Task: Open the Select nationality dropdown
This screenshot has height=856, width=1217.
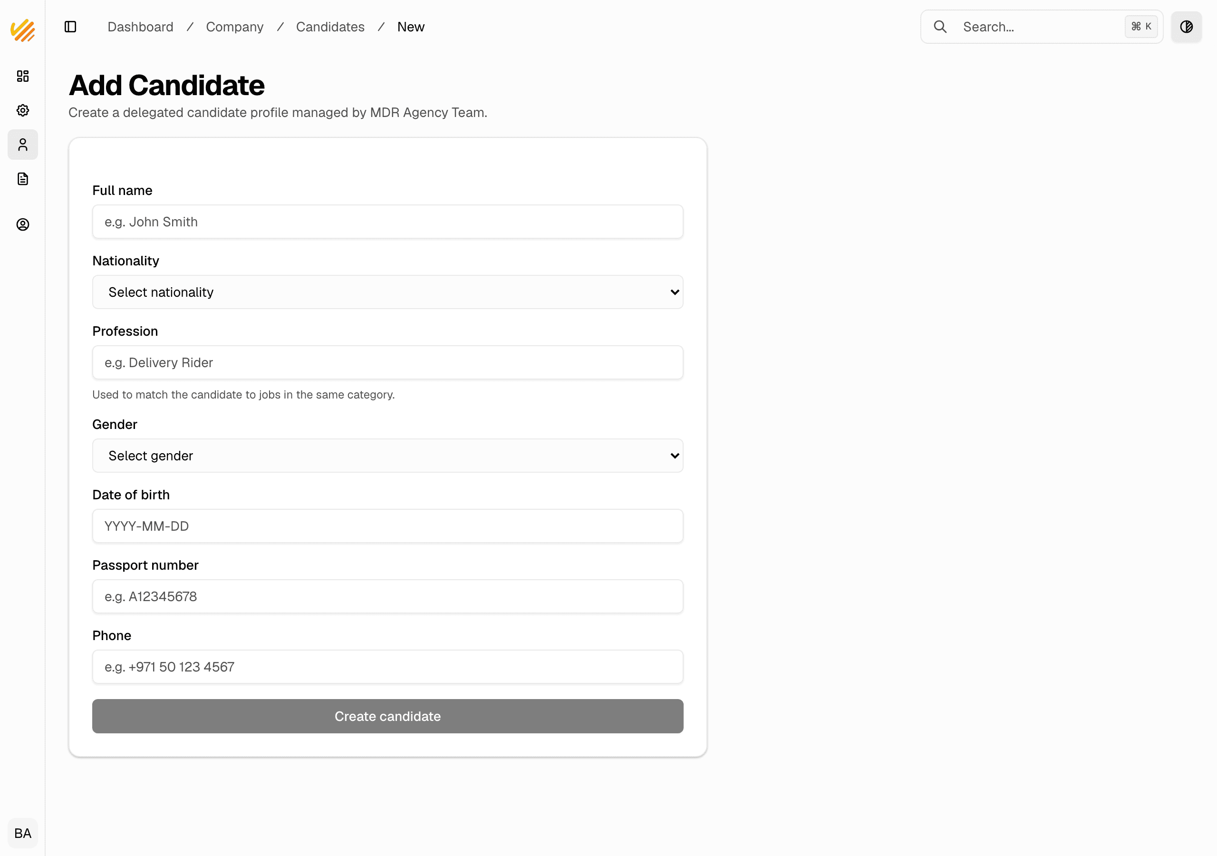Action: (x=387, y=292)
